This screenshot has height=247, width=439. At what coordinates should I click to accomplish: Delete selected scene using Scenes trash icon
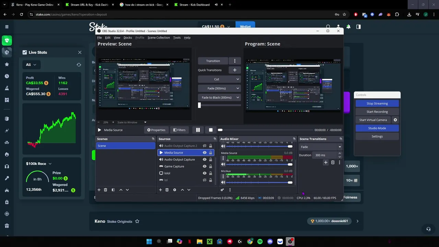105,190
